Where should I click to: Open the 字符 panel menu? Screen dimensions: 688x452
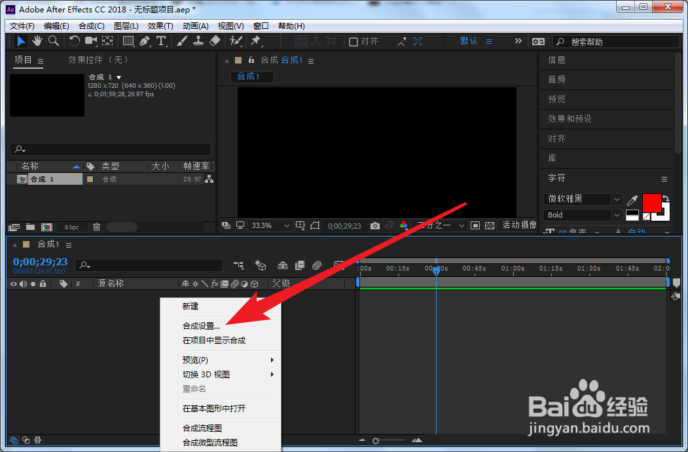(x=664, y=179)
